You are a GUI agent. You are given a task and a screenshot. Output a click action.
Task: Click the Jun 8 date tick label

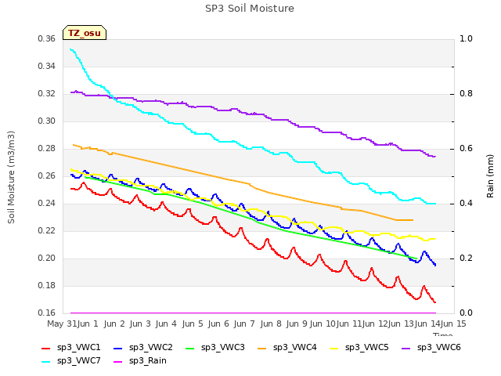271,324
